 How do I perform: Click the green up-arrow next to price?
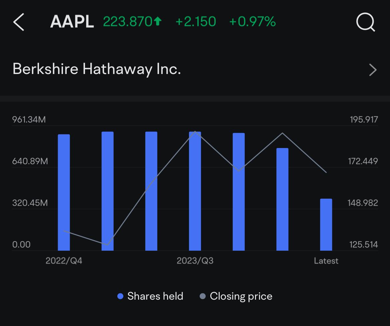tap(157, 21)
